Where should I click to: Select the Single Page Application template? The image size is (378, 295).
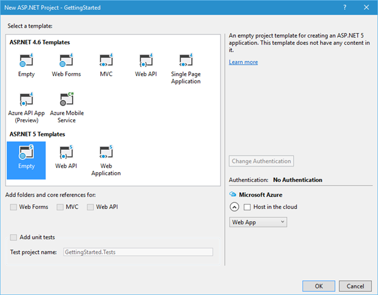point(186,61)
